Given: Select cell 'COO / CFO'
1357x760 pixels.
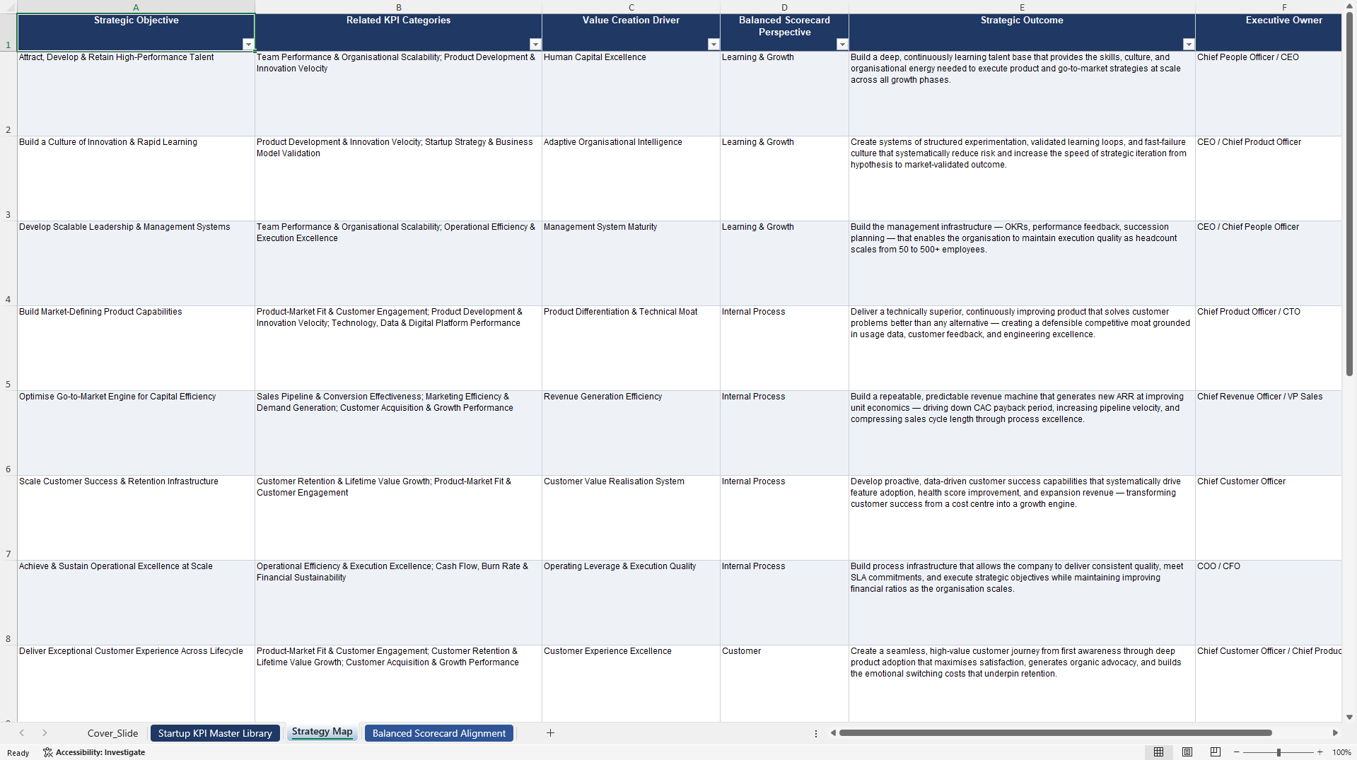Looking at the screenshot, I should coord(1269,602).
